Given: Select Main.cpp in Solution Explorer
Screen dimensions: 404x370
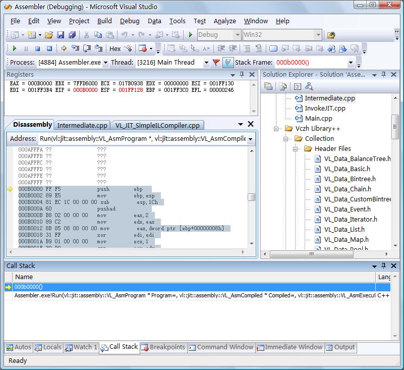Looking at the screenshot, I should point(318,119).
